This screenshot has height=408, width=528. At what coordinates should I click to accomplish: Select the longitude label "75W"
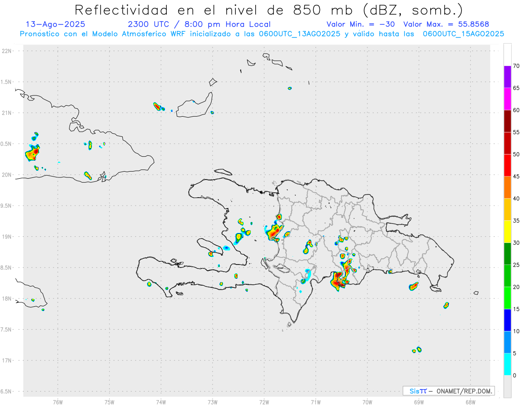click(x=109, y=402)
